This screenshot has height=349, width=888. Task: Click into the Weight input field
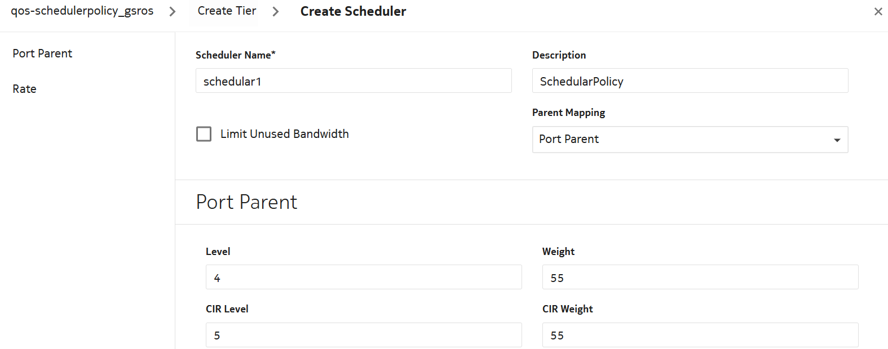point(700,278)
